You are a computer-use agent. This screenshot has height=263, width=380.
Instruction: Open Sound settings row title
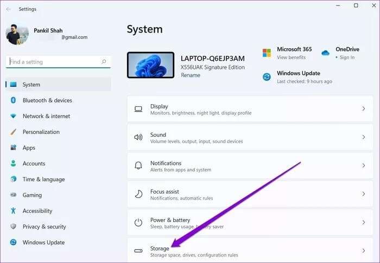[x=158, y=134]
